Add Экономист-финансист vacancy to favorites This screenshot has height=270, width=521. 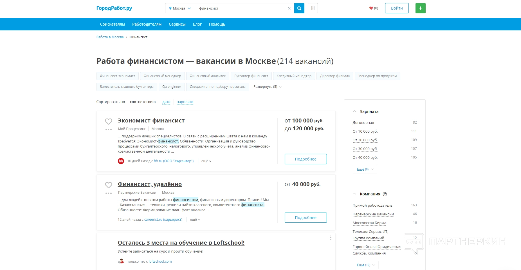coord(109,121)
